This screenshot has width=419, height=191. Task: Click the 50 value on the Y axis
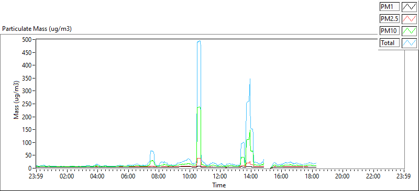point(28,155)
